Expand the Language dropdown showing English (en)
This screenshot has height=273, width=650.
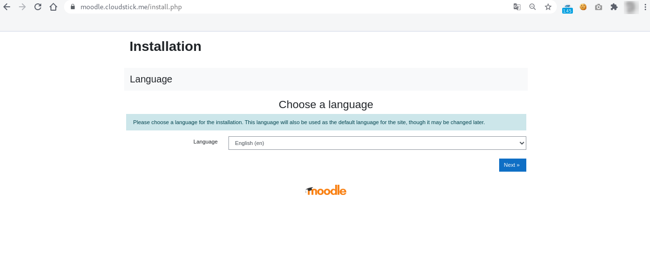[x=377, y=143]
